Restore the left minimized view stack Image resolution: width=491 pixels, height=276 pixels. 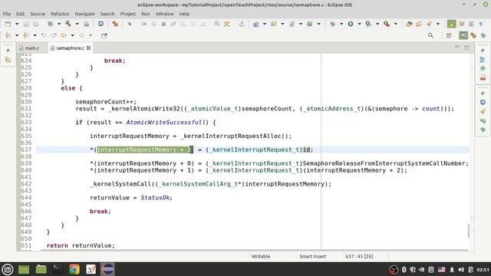pyautogui.click(x=8, y=50)
